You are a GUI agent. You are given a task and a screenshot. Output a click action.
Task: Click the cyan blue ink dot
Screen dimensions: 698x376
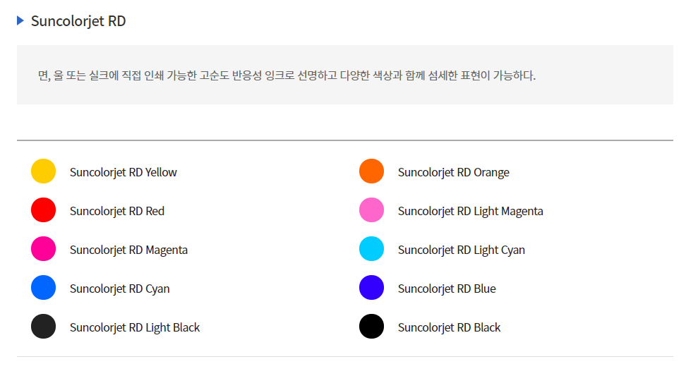tap(43, 287)
